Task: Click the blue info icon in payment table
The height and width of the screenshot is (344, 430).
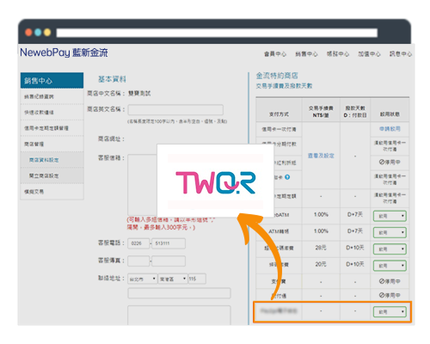Action: click(x=287, y=177)
